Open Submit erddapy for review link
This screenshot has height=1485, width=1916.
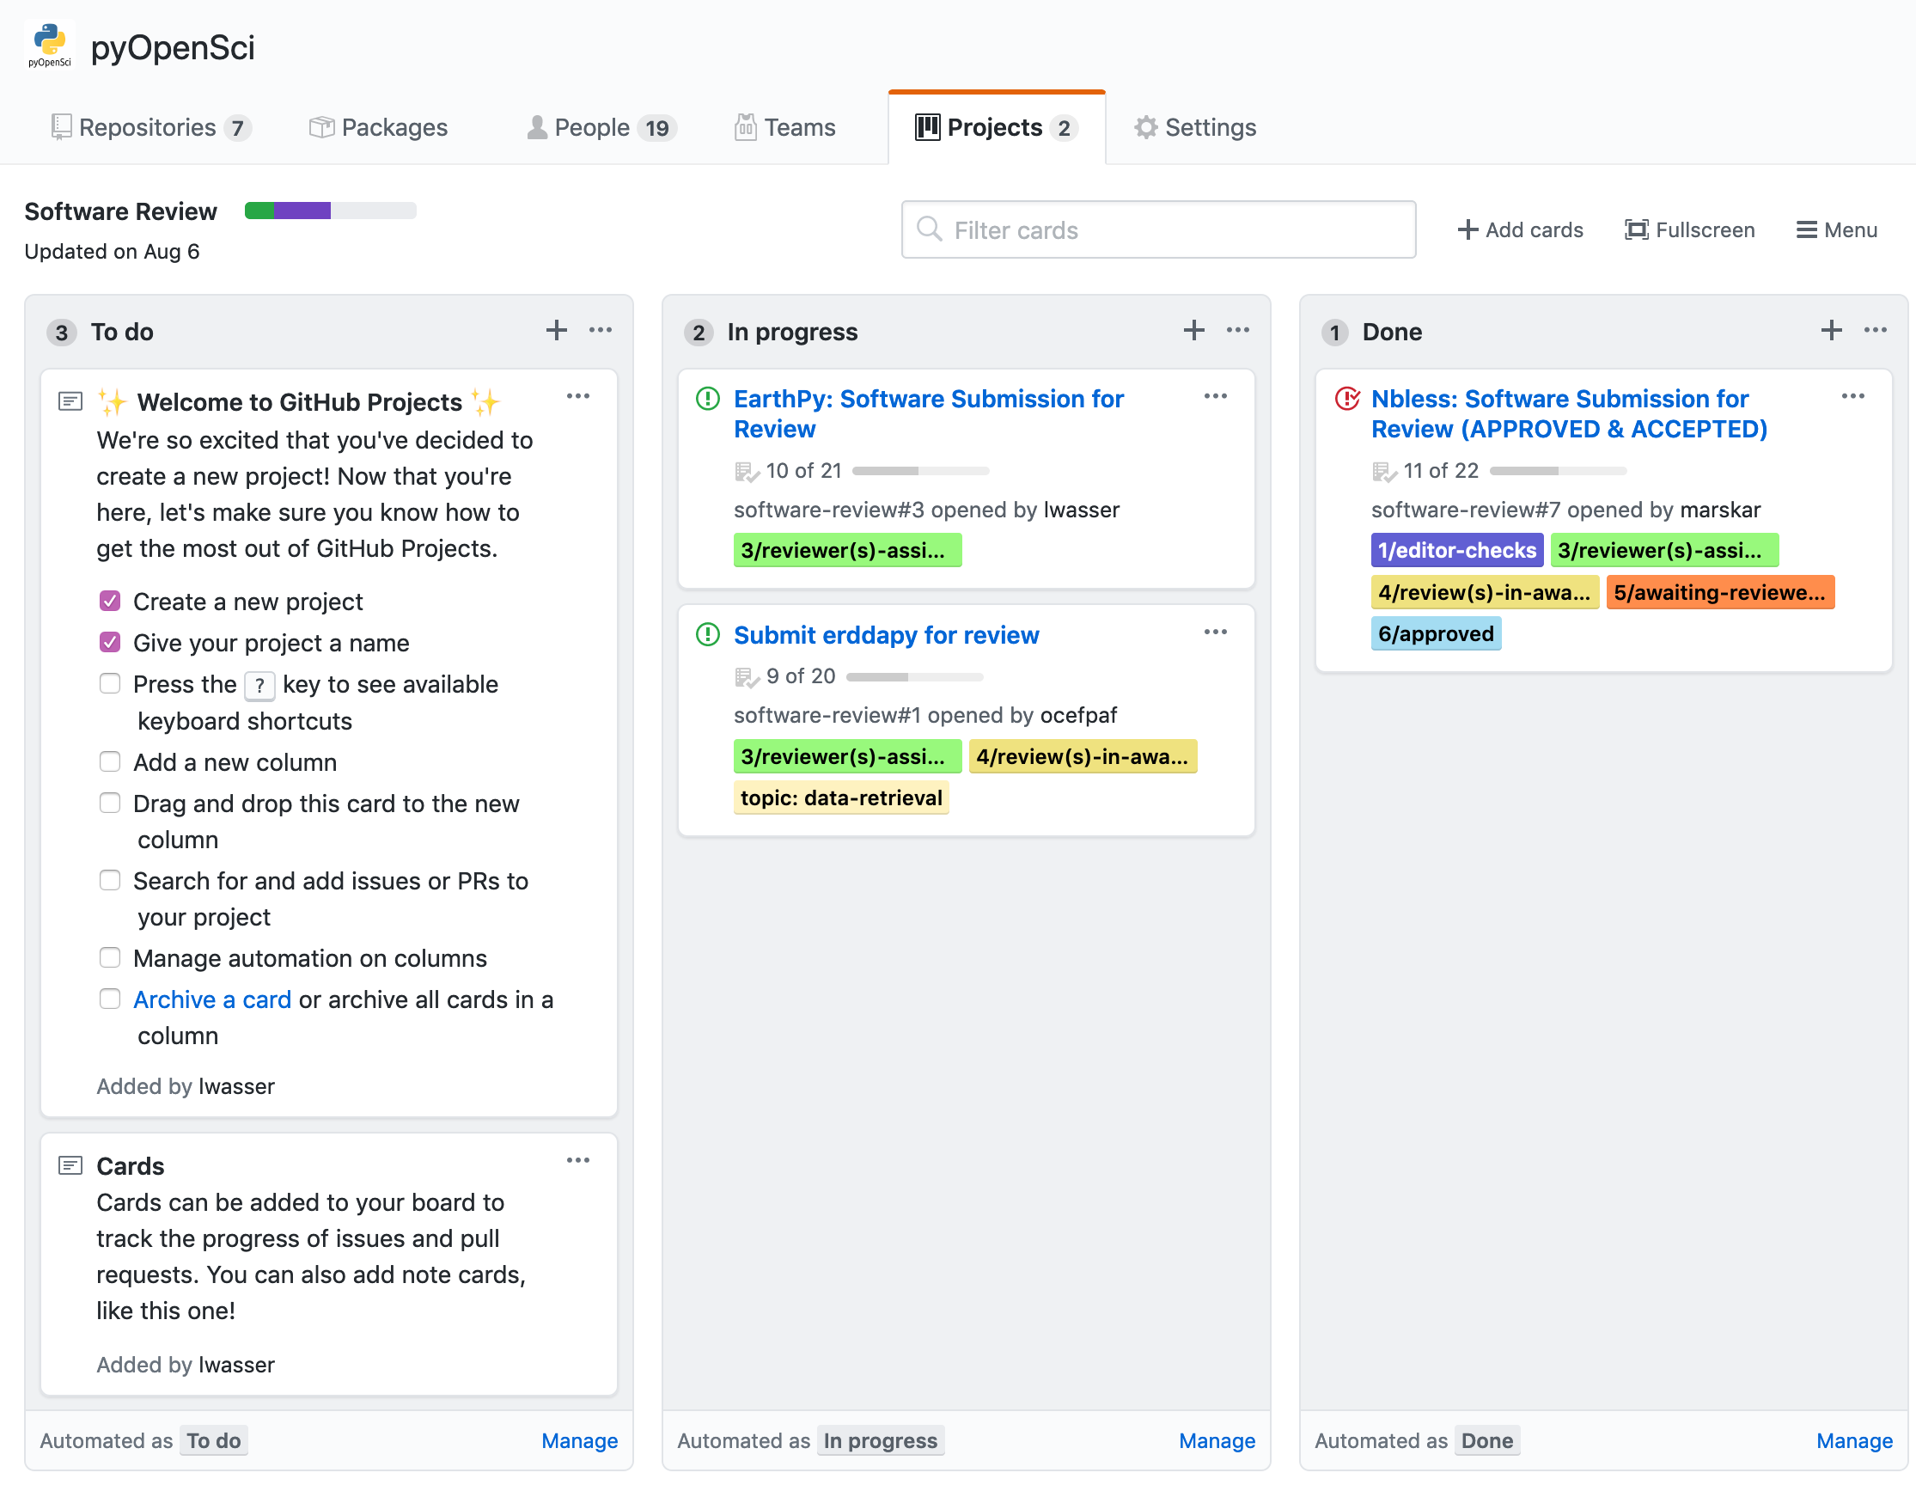[x=886, y=635]
